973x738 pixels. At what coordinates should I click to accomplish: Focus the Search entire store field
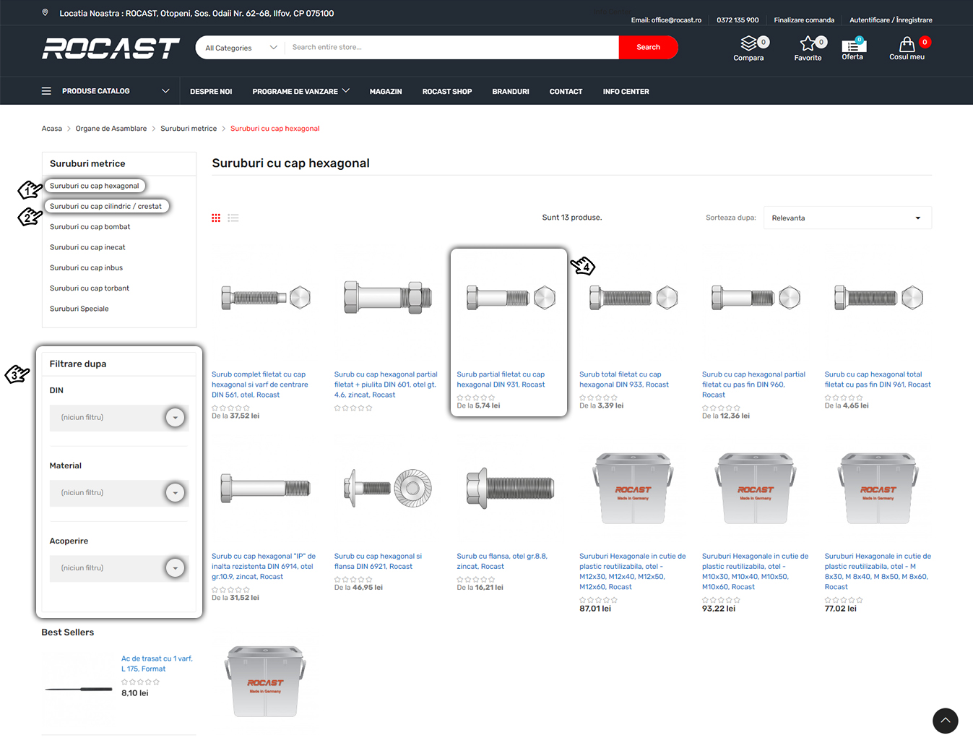click(451, 48)
